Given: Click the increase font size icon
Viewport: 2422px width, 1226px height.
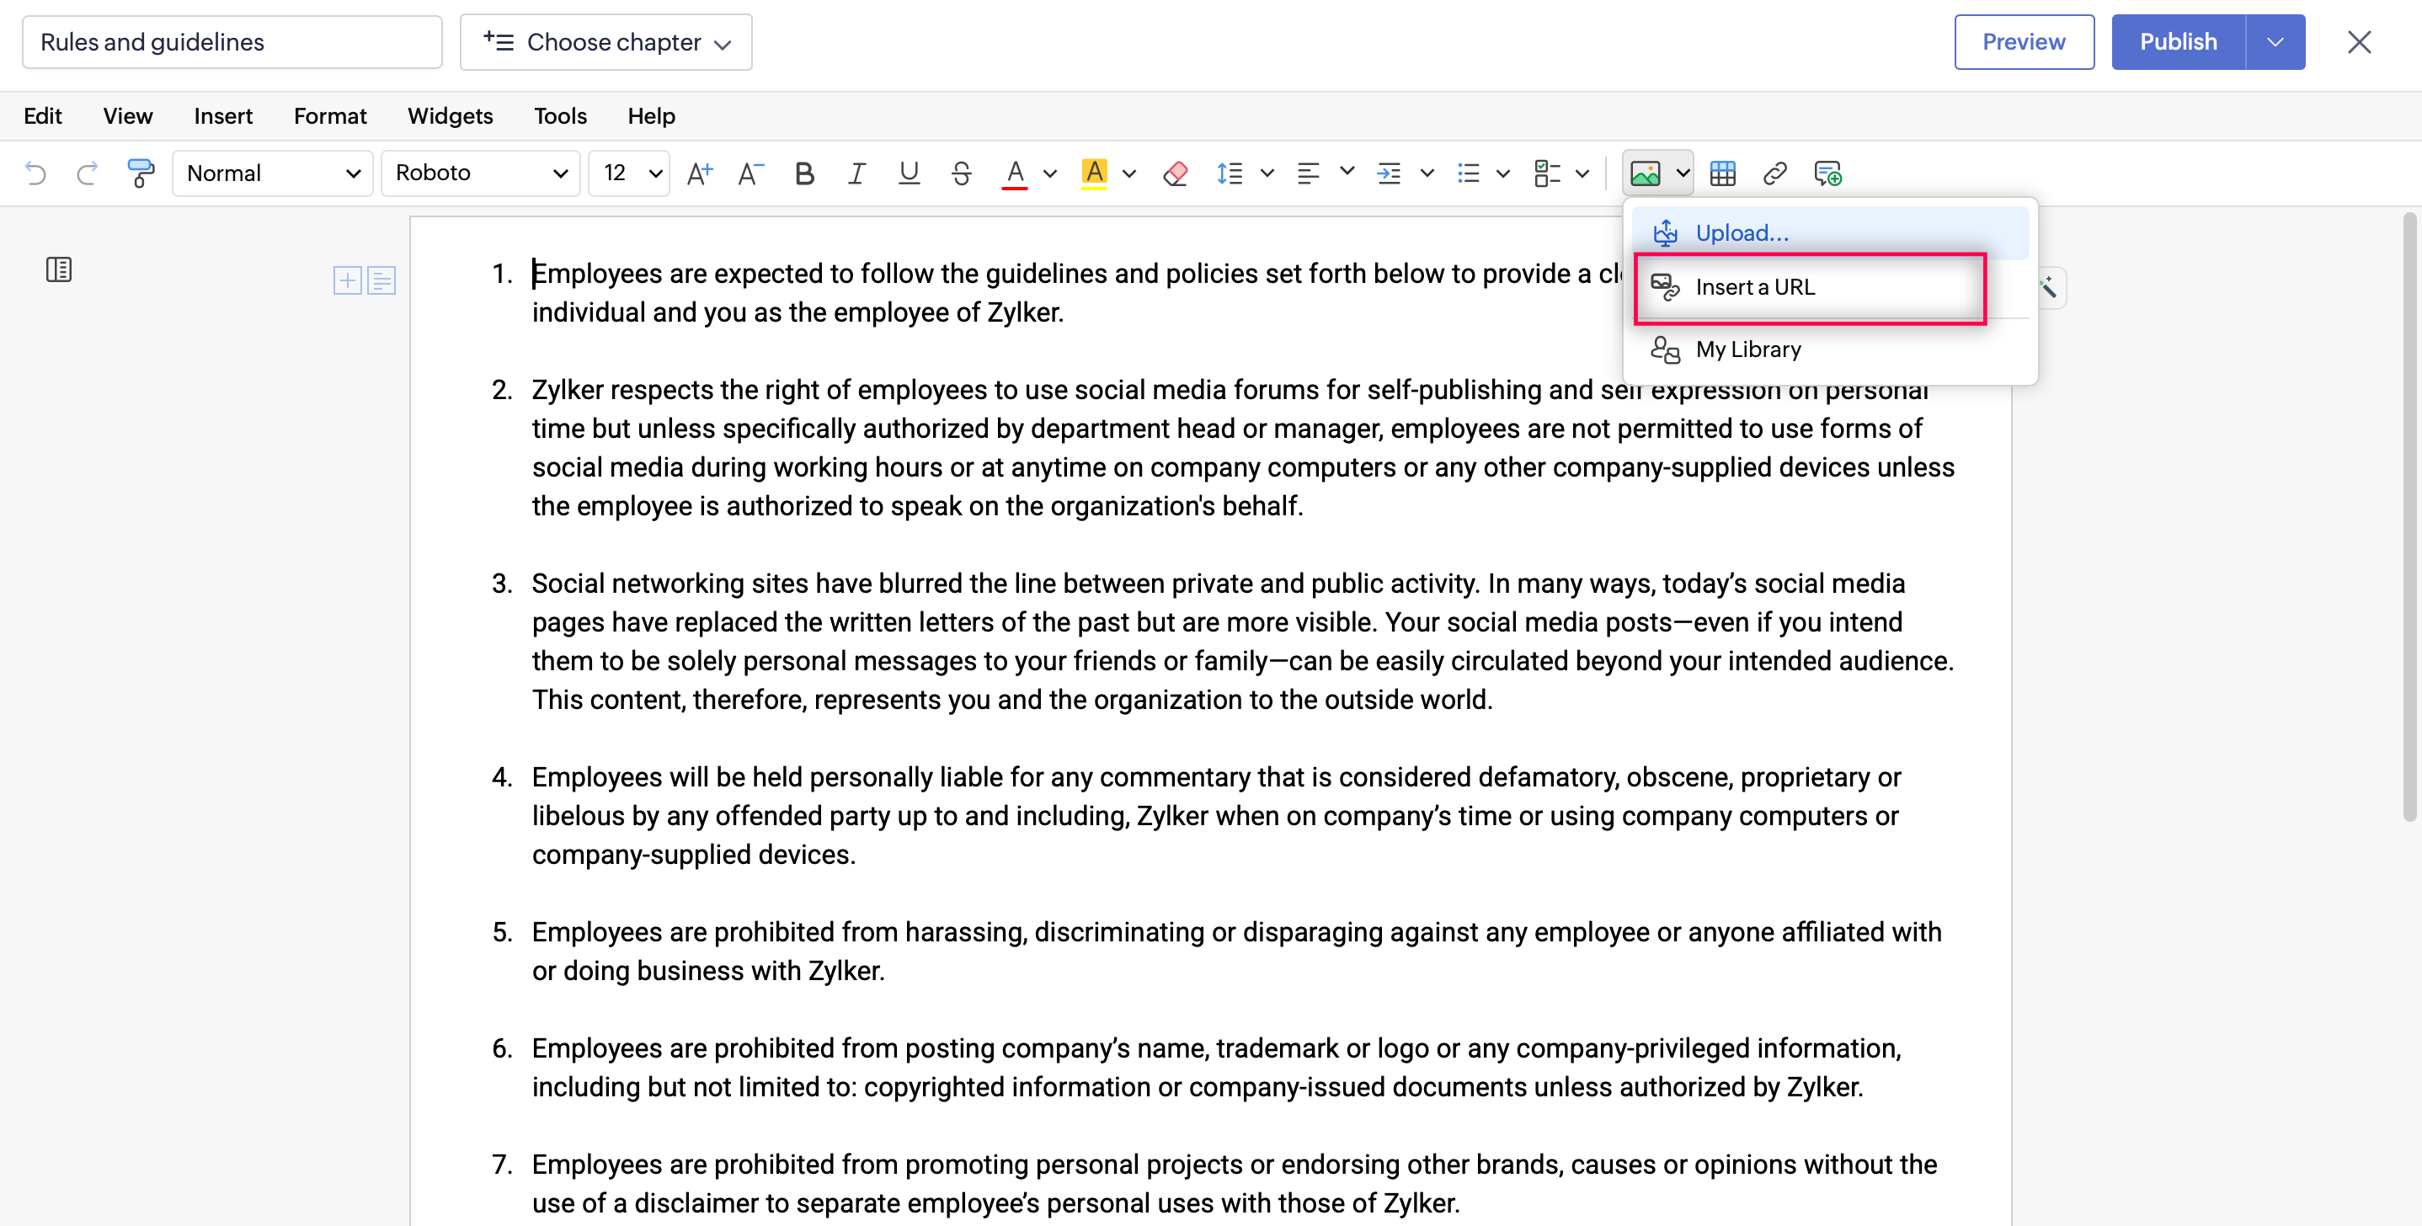Looking at the screenshot, I should [x=700, y=173].
